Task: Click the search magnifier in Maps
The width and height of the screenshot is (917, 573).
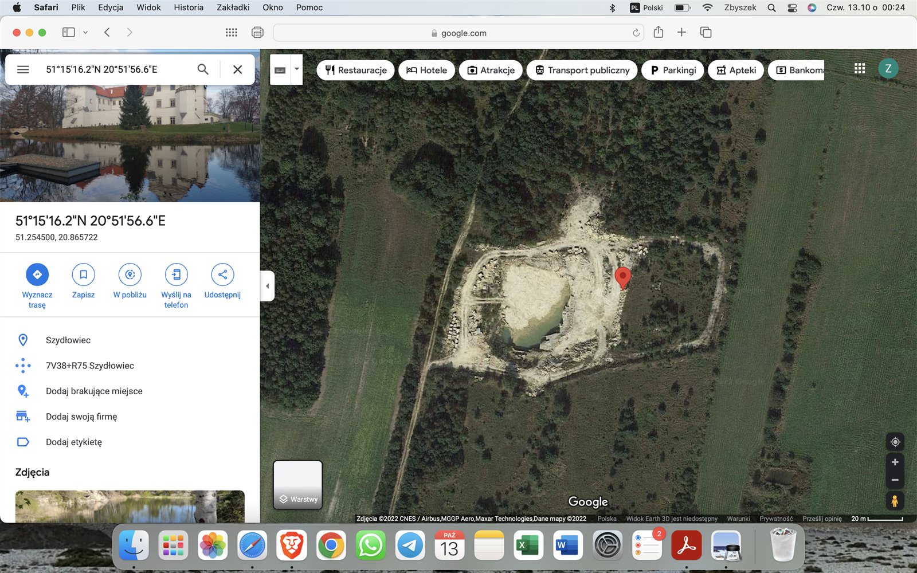Action: [203, 69]
